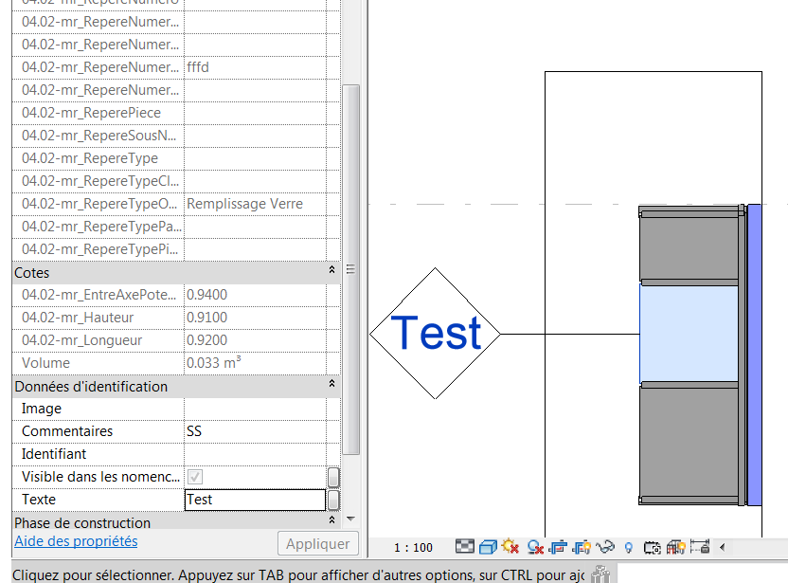Open the 1 : 100 view scale selector
Screen dimensions: 788x583
pos(413,547)
